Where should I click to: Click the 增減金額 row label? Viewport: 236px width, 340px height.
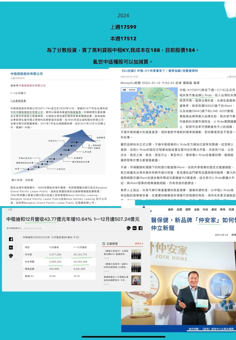[x=29, y=269]
